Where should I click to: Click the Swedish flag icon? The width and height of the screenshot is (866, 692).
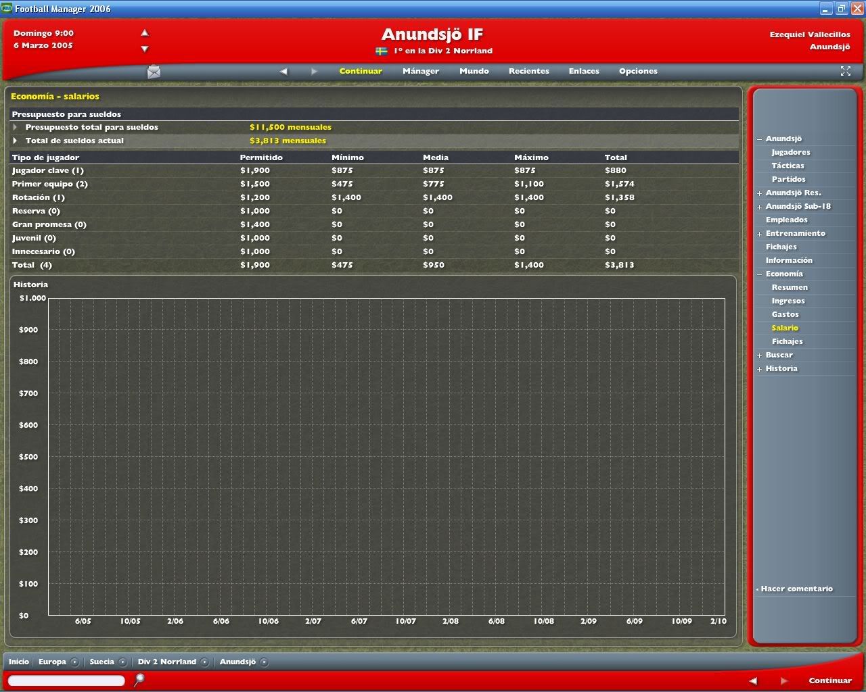coord(382,51)
